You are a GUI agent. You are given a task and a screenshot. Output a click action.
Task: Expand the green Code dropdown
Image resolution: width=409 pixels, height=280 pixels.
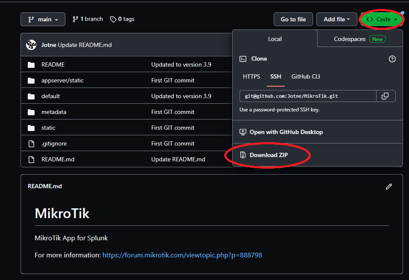tap(381, 19)
